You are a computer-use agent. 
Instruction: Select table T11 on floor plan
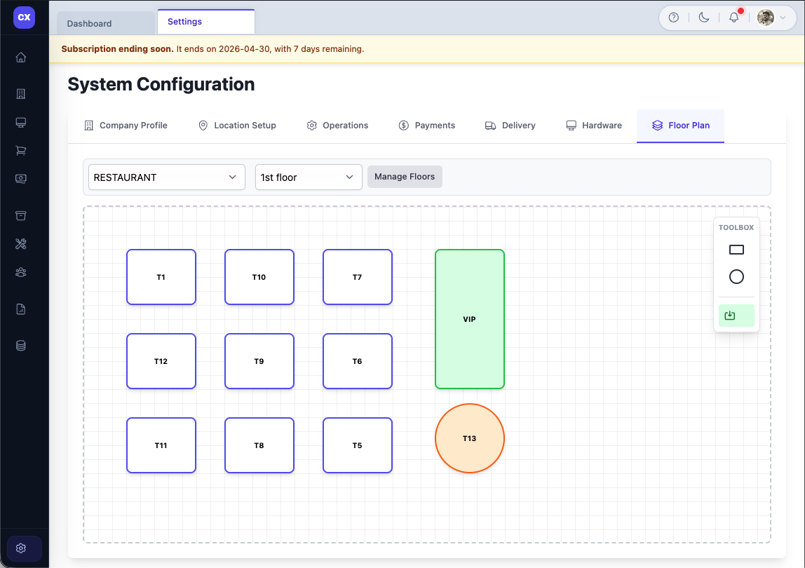pyautogui.click(x=161, y=445)
